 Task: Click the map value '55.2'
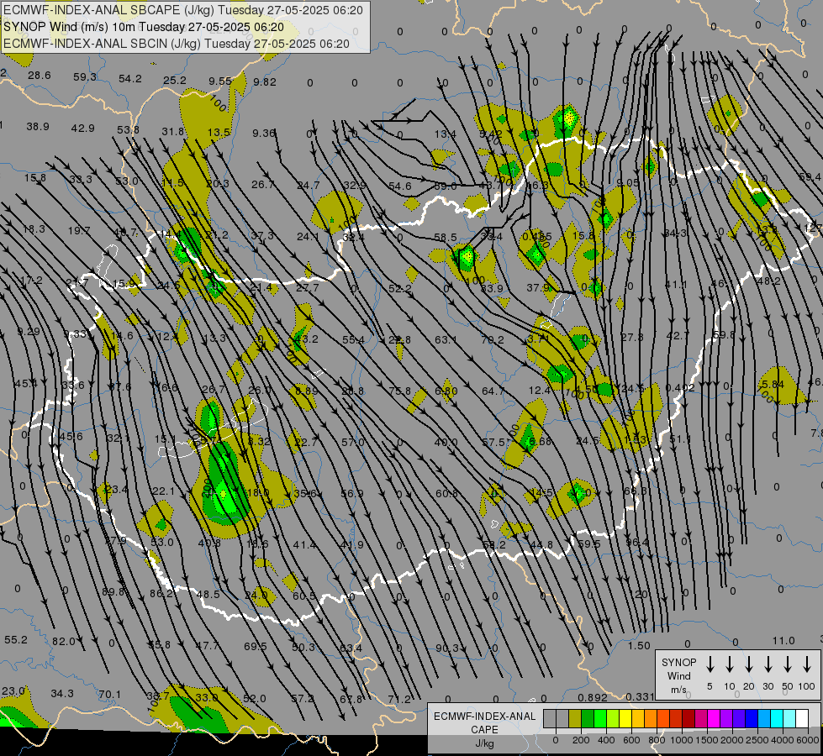click(16, 639)
